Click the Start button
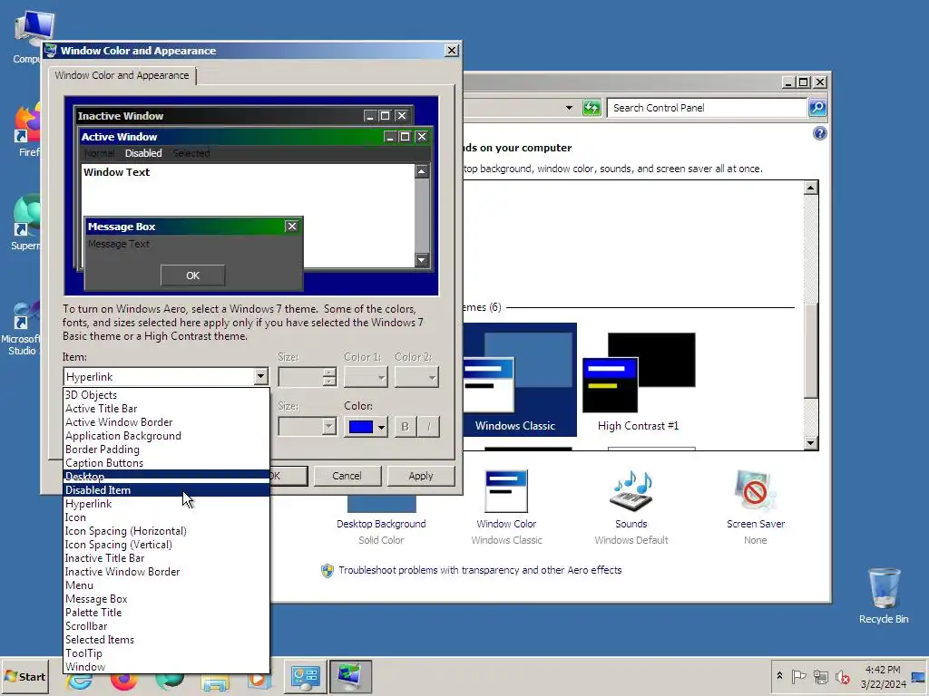This screenshot has width=929, height=696. tap(24, 676)
